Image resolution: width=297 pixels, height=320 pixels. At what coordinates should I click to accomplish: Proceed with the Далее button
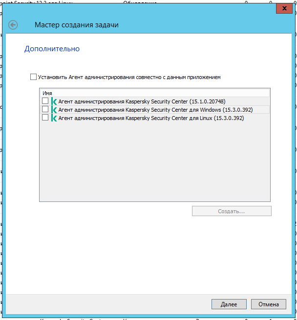point(229,304)
